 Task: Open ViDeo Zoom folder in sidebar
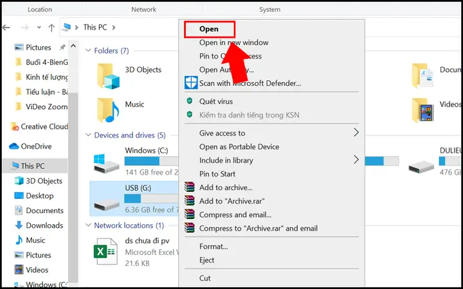(x=41, y=107)
